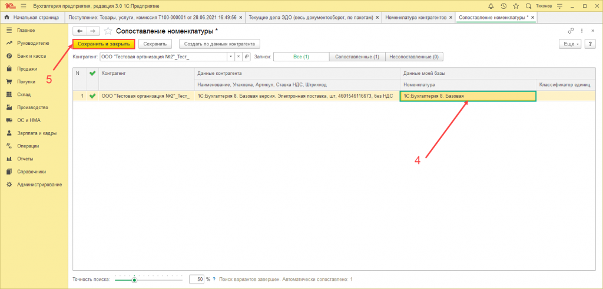Viewport: 603px width, 289px height.
Task: Click row 1 green checkmark
Action: pos(92,96)
